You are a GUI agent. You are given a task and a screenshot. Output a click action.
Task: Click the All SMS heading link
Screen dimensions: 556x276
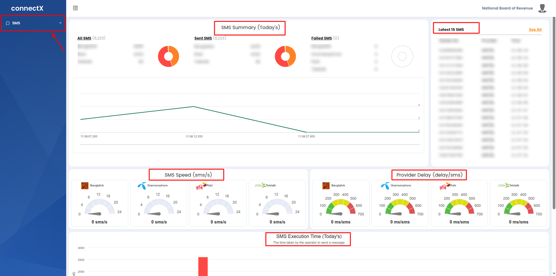coord(84,38)
